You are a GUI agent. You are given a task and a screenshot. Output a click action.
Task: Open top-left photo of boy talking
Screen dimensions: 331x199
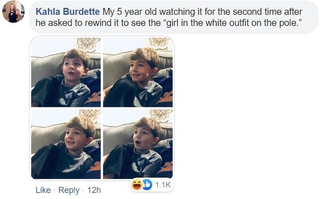[66, 72]
